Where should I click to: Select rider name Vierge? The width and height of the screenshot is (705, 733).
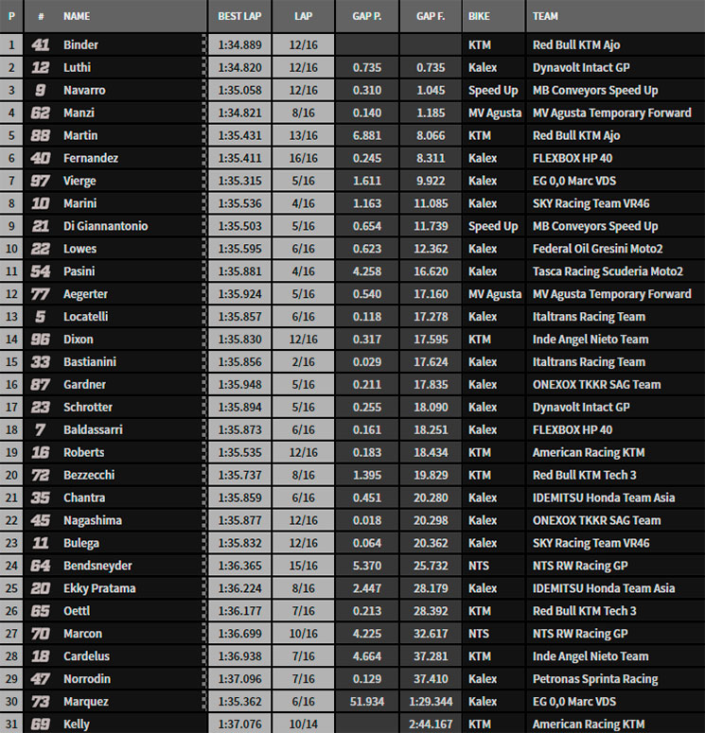[x=79, y=181]
